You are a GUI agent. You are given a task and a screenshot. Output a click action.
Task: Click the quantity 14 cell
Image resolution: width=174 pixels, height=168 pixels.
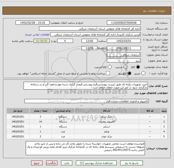point(40,122)
